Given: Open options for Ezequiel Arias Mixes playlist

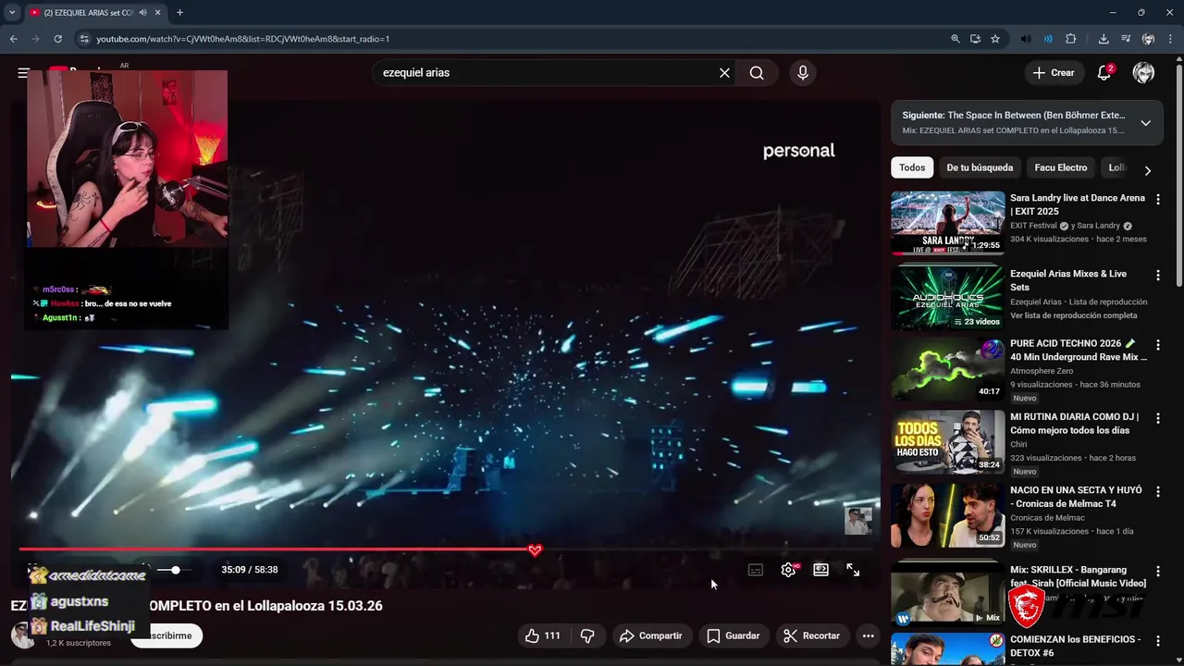Looking at the screenshot, I should 1158,275.
